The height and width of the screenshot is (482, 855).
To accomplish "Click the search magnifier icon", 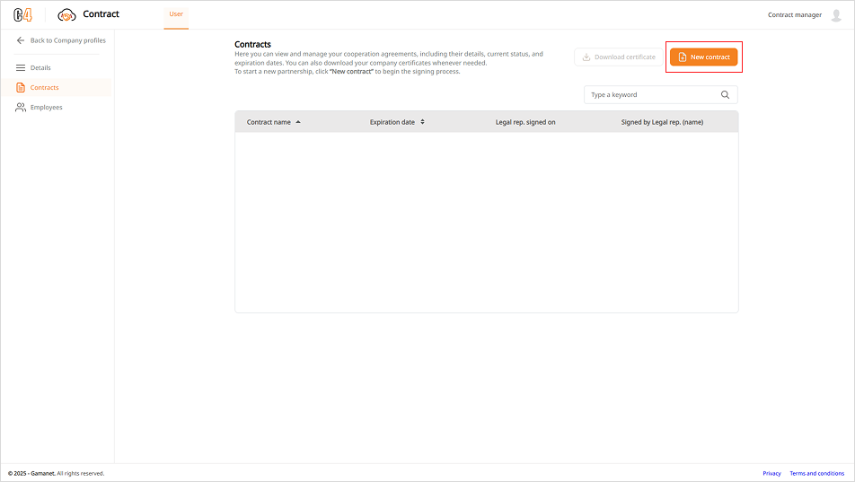I will pyautogui.click(x=725, y=95).
